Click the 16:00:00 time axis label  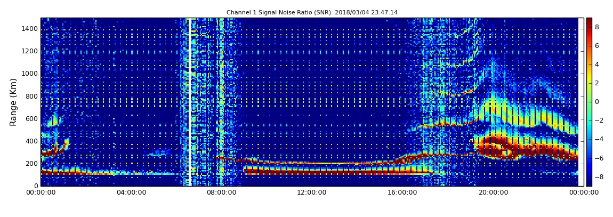[402, 192]
